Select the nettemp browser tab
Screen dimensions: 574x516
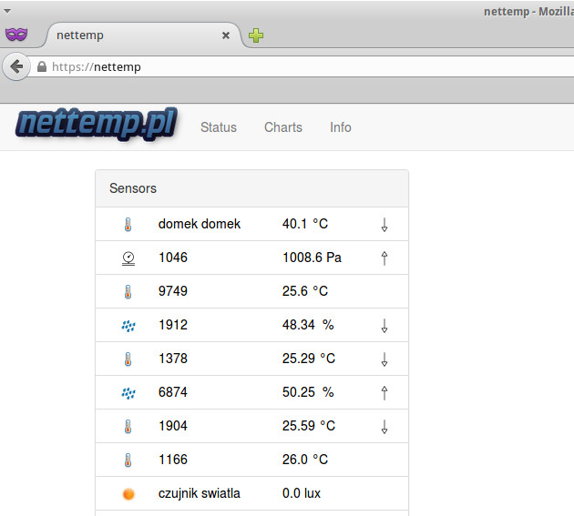coord(143,35)
